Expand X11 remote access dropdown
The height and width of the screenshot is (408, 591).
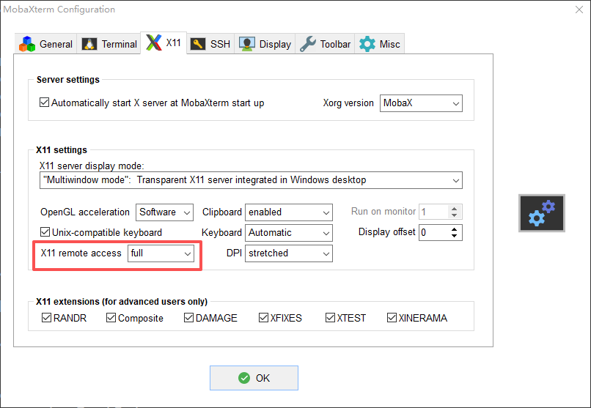point(161,253)
